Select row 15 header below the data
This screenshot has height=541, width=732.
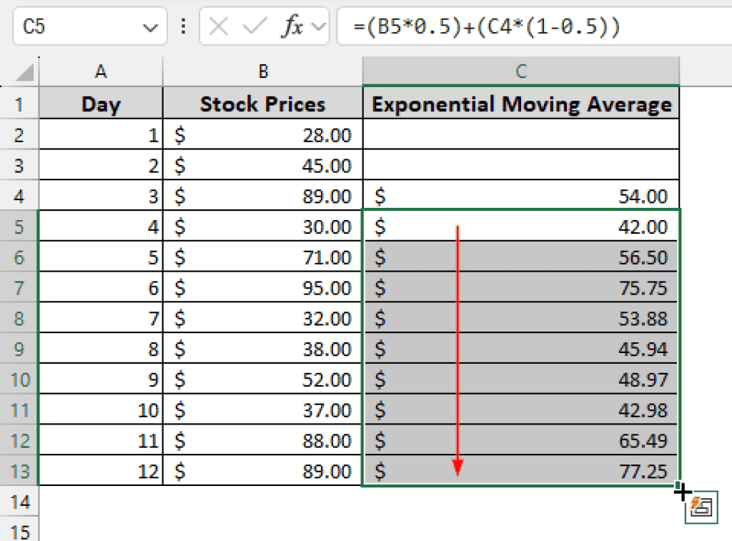pos(19,532)
